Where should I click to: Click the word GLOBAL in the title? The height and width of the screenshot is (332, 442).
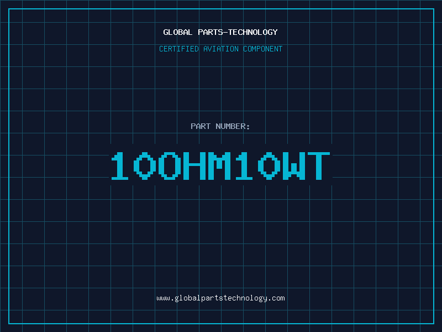(177, 32)
